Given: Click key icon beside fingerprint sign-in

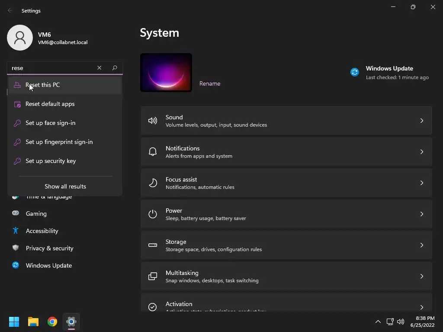Looking at the screenshot, I should click(x=17, y=142).
